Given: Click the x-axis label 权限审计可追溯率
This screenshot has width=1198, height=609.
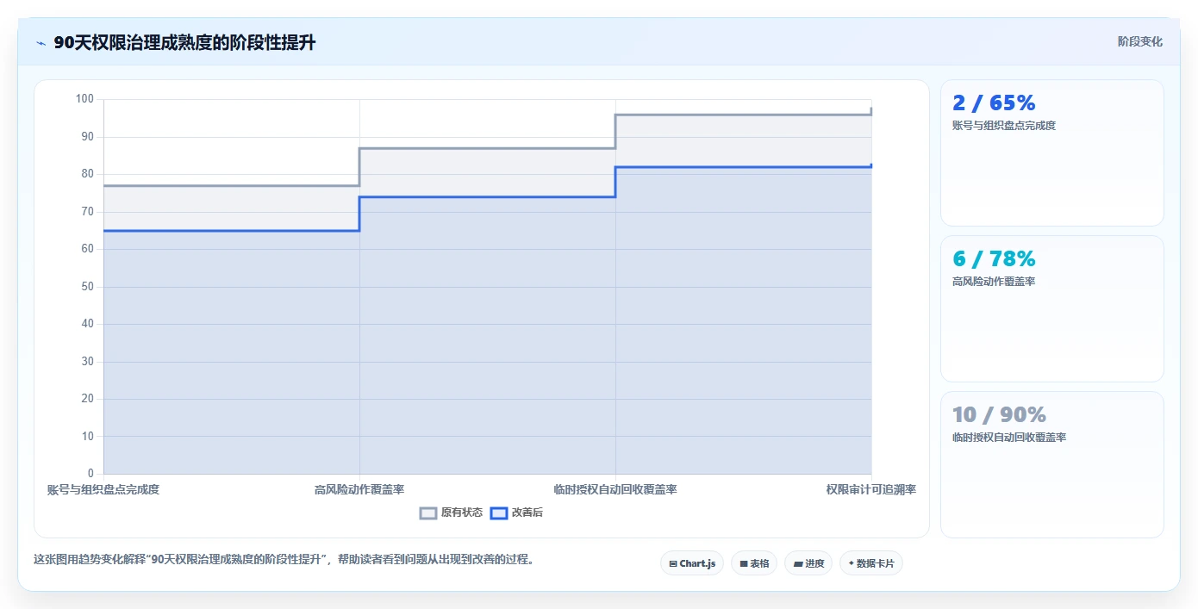Looking at the screenshot, I should (871, 489).
